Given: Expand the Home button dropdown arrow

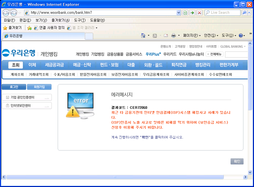Looking at the screenshot, I should 148,36.
